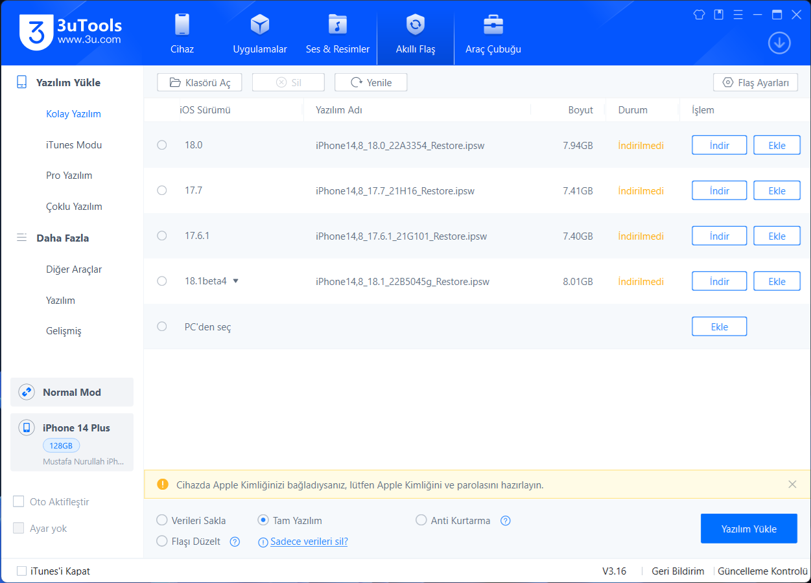Open Gelişmiş in the sidebar
This screenshot has height=583, width=811.
[64, 331]
